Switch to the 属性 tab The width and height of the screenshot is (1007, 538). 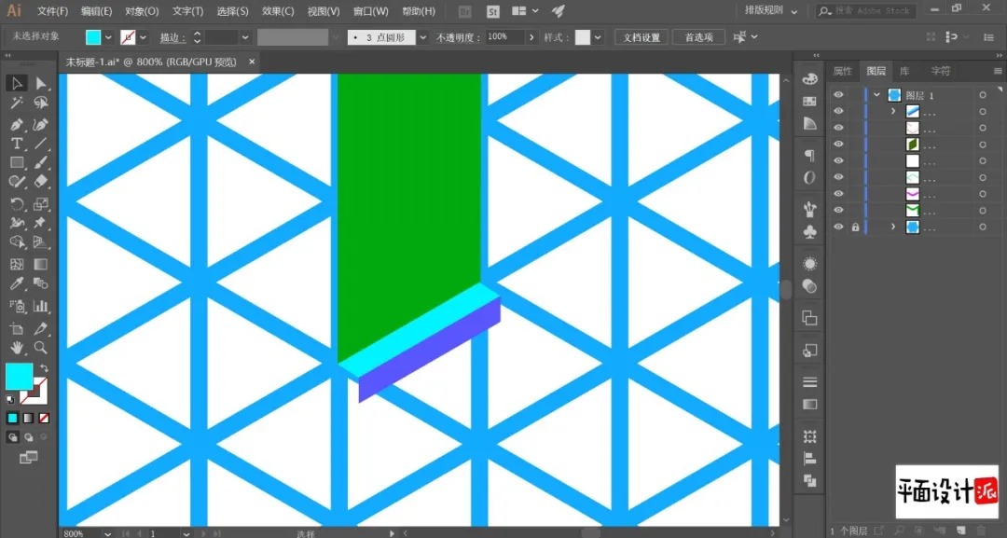tap(842, 71)
